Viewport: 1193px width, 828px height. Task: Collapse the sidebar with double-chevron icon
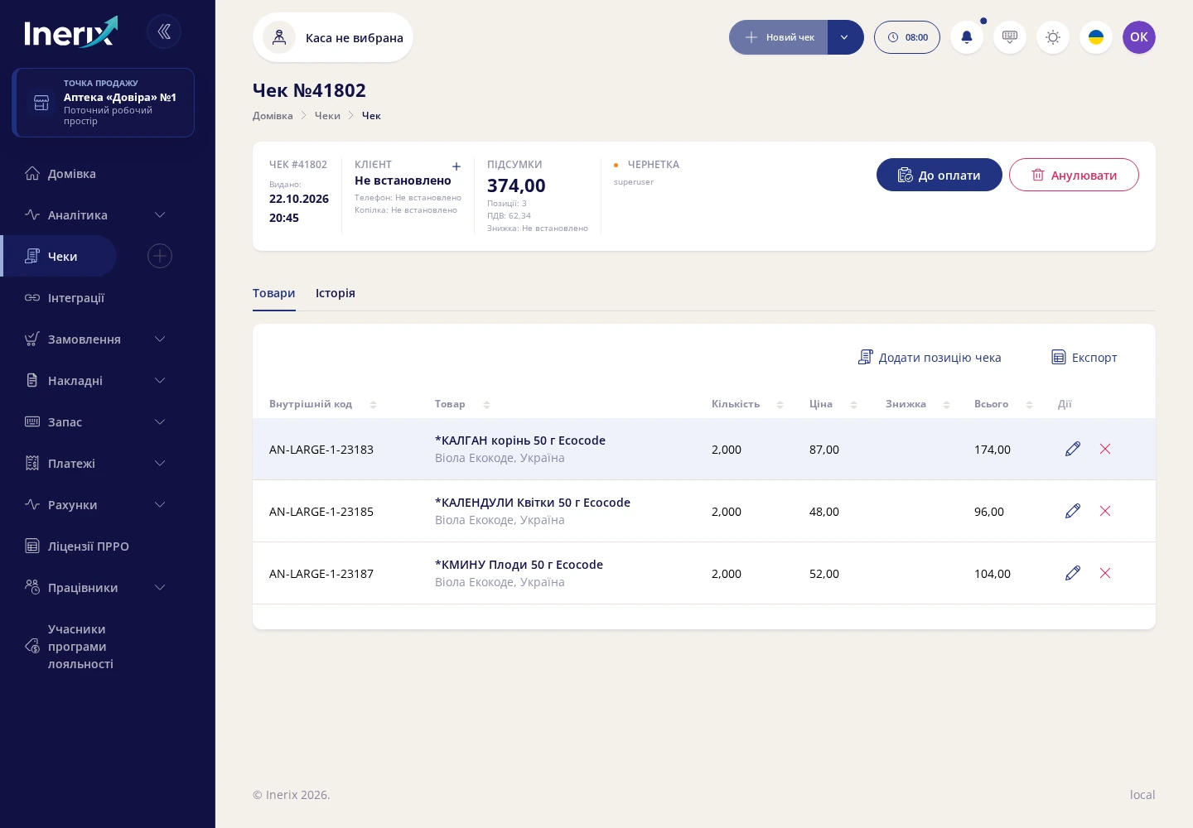click(x=164, y=31)
